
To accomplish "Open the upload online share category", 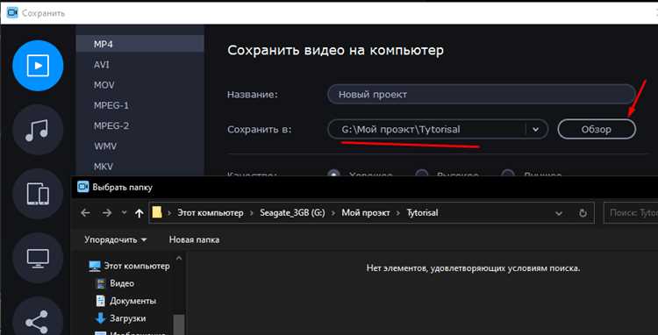I will point(38,319).
